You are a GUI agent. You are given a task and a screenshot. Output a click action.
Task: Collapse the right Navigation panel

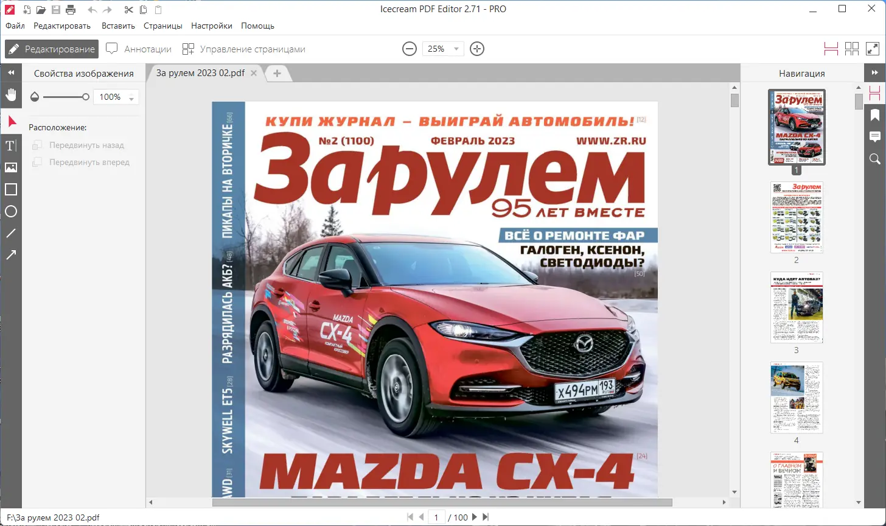pos(875,72)
